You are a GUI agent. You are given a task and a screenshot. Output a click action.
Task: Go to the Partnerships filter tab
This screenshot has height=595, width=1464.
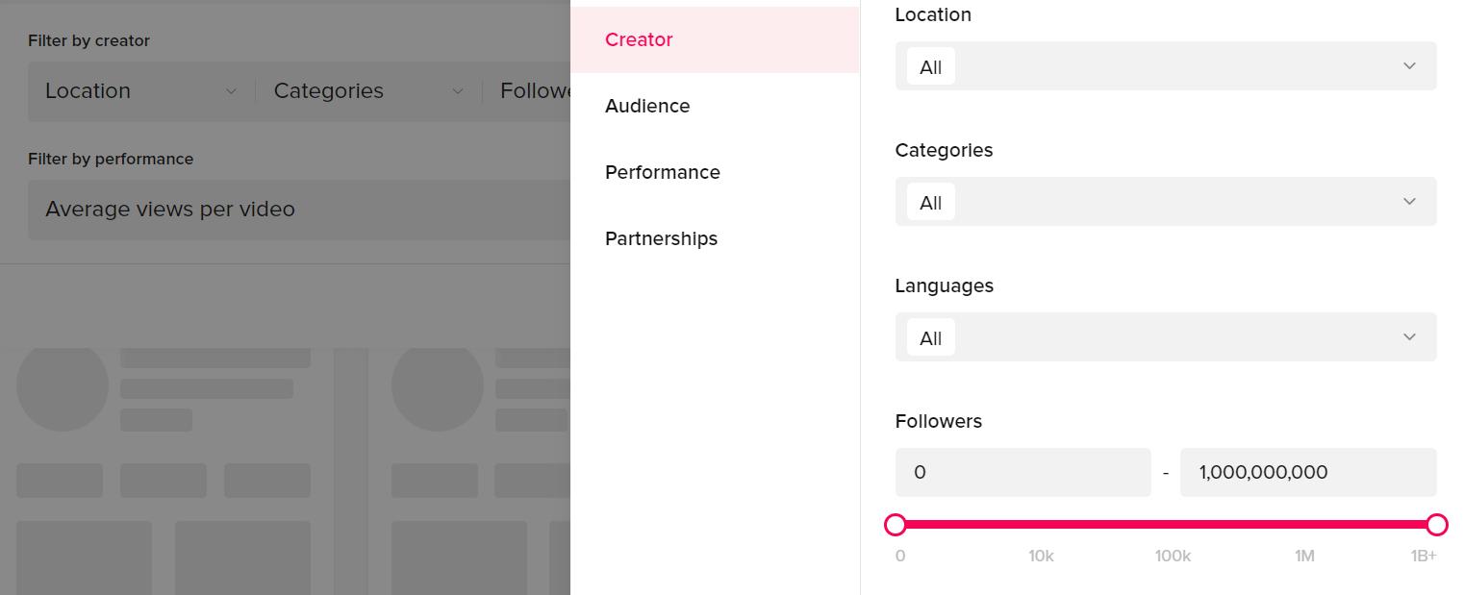[661, 238]
